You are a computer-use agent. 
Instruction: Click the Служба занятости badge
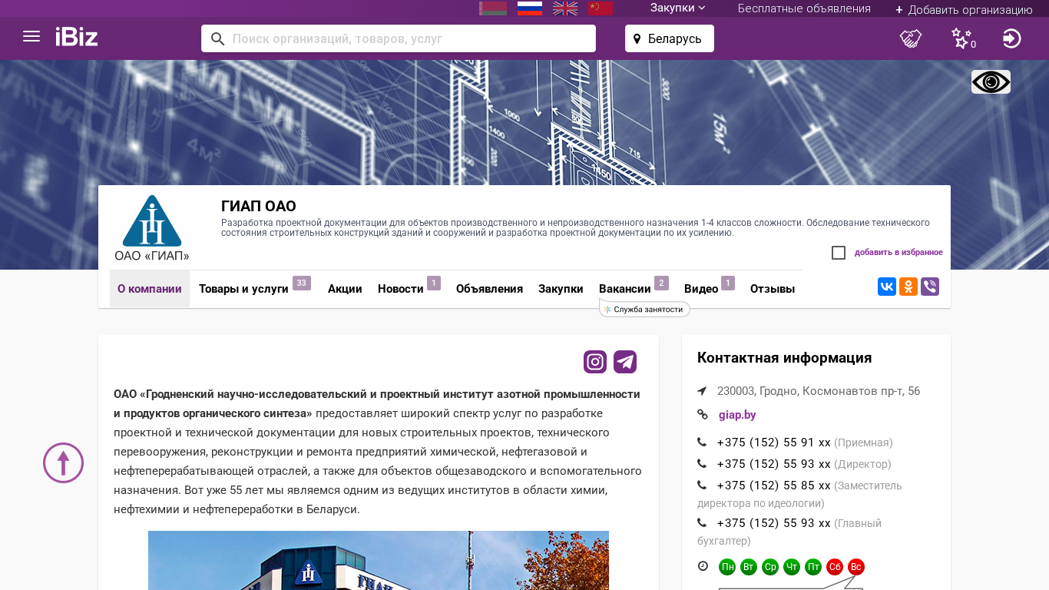[x=644, y=309]
